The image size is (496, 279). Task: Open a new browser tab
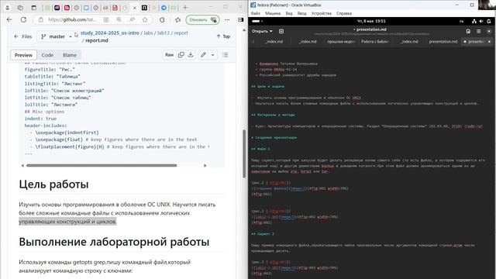pos(185,8)
